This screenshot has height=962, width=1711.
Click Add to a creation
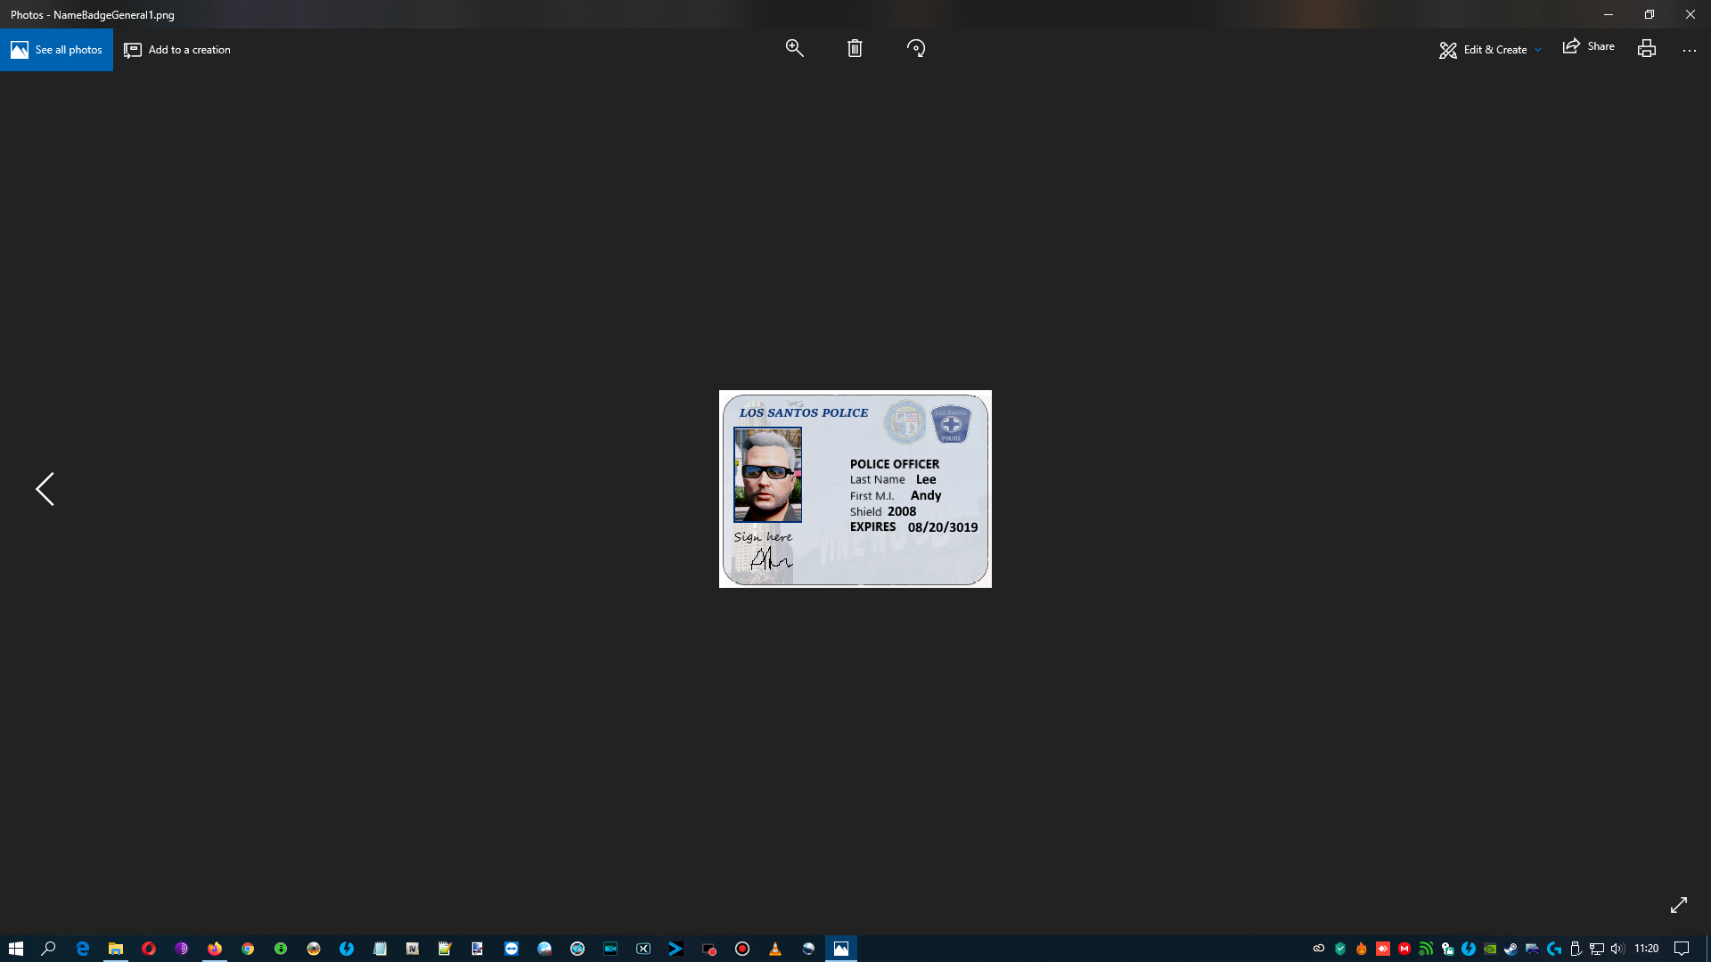[x=177, y=50]
